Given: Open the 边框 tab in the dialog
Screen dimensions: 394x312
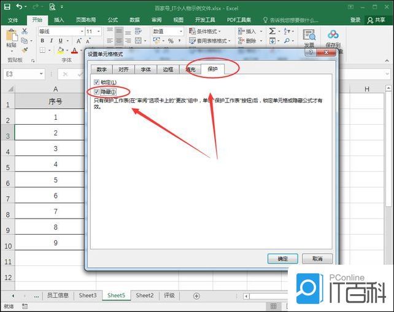Looking at the screenshot, I should pyautogui.click(x=168, y=69).
